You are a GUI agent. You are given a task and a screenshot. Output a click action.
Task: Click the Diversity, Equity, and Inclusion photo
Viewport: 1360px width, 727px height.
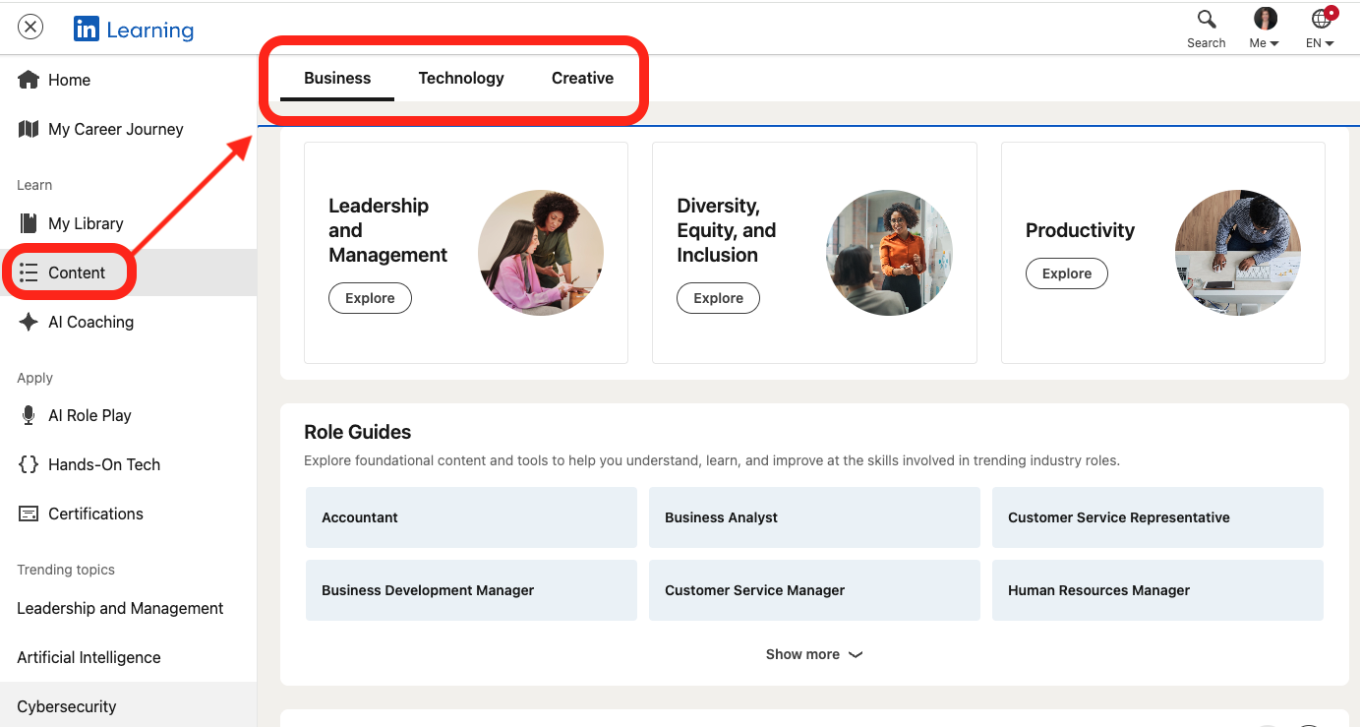point(889,253)
